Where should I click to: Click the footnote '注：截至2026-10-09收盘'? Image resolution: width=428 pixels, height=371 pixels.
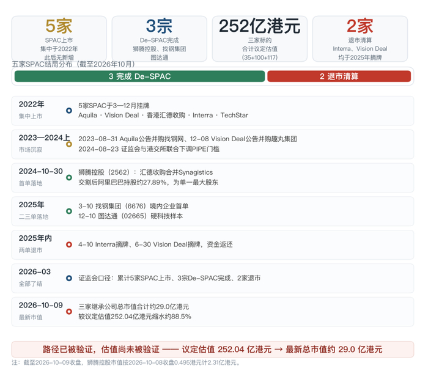pyautogui.click(x=126, y=362)
